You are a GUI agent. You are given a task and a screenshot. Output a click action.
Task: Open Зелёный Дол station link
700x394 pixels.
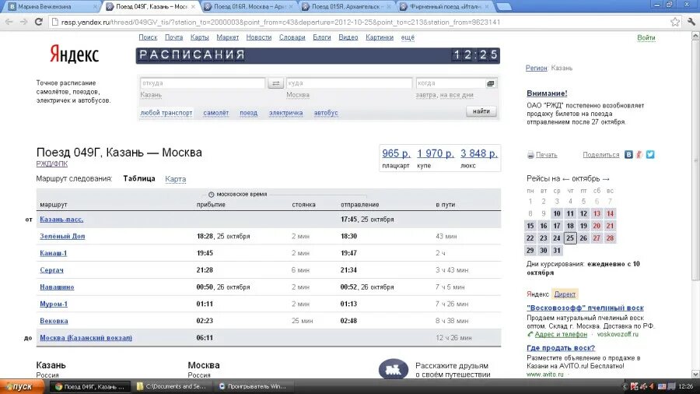[62, 236]
